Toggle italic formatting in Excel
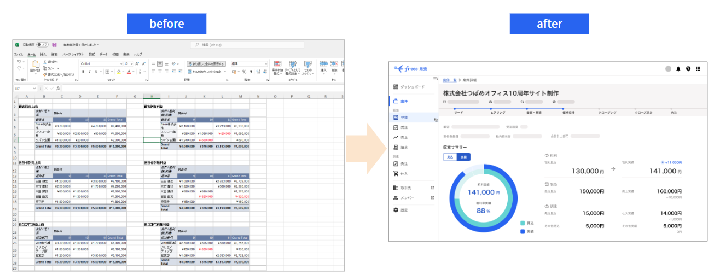The width and height of the screenshot is (714, 275). (89, 72)
